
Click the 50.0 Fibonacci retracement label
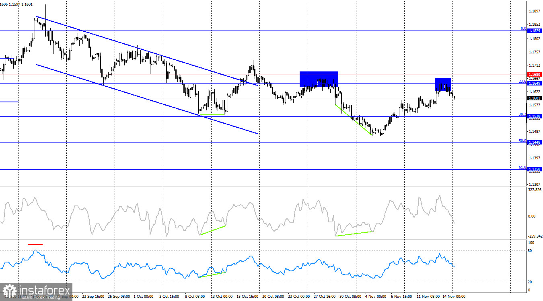pos(523,140)
